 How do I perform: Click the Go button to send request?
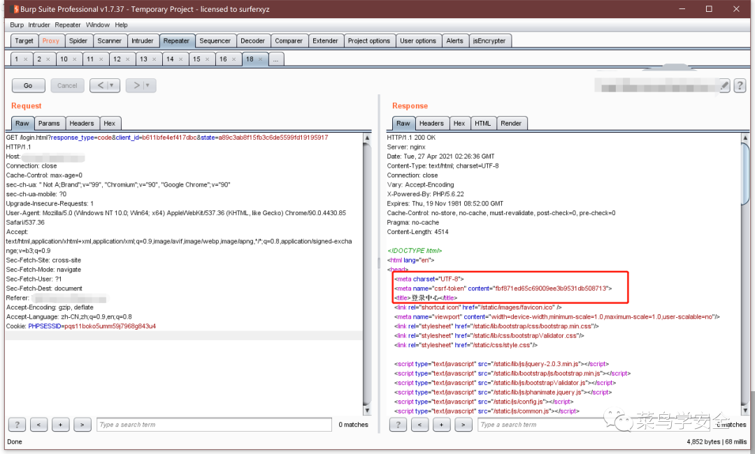point(28,85)
